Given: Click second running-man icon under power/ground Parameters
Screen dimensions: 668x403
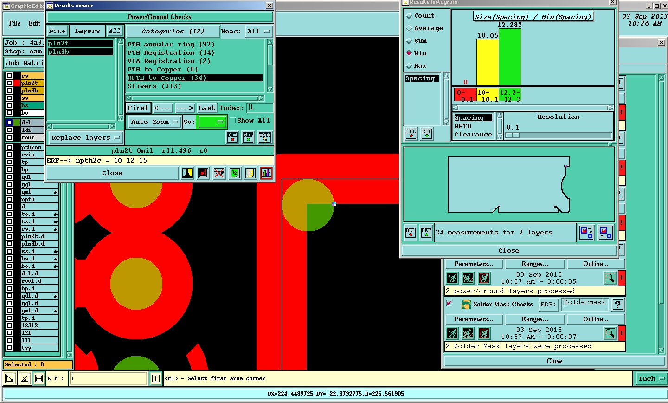Looking at the screenshot, I should [x=468, y=278].
